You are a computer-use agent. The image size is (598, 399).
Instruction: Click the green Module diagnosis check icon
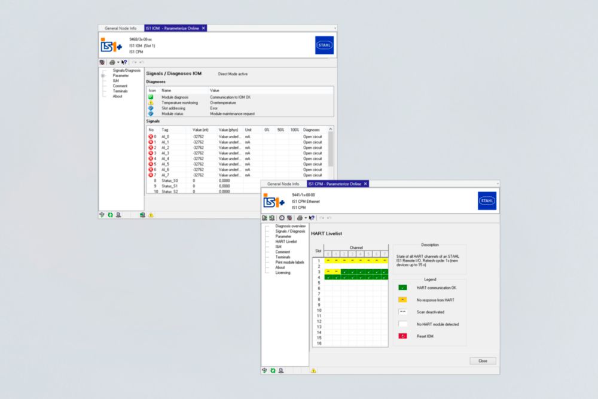click(151, 97)
